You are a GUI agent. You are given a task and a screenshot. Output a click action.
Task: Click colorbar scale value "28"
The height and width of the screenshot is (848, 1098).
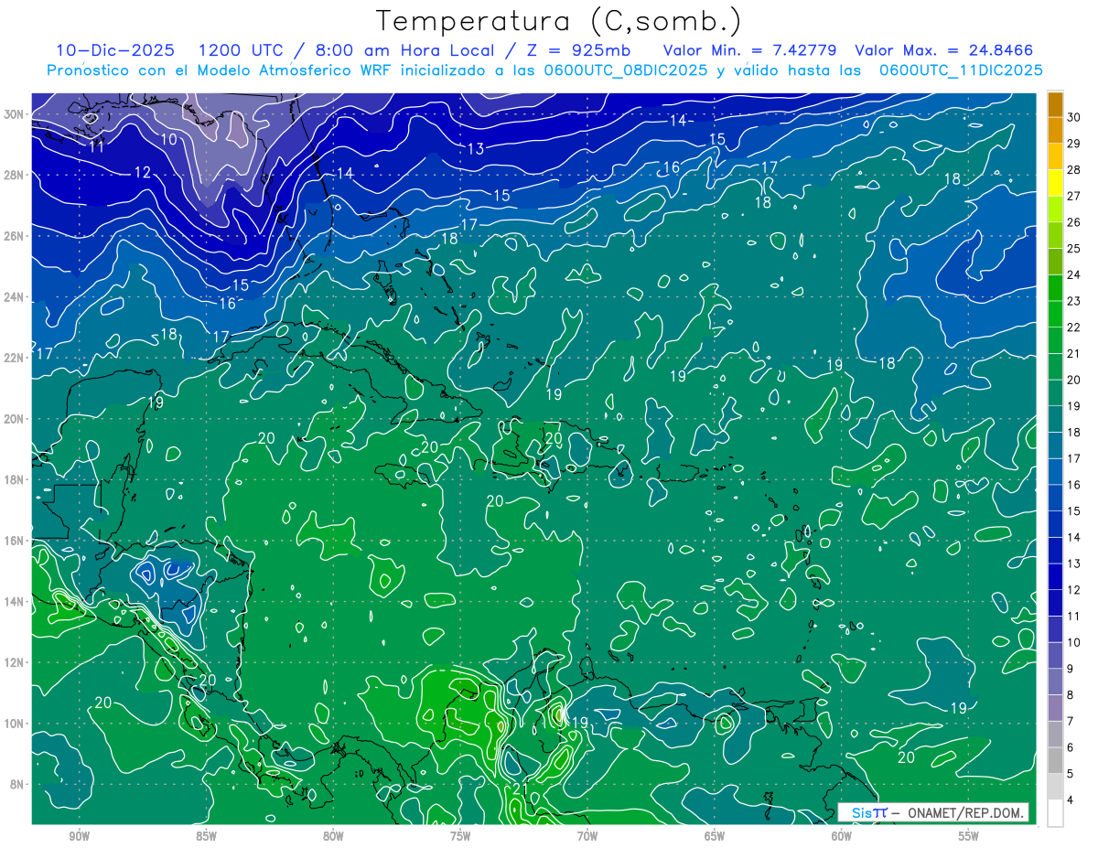(1074, 170)
